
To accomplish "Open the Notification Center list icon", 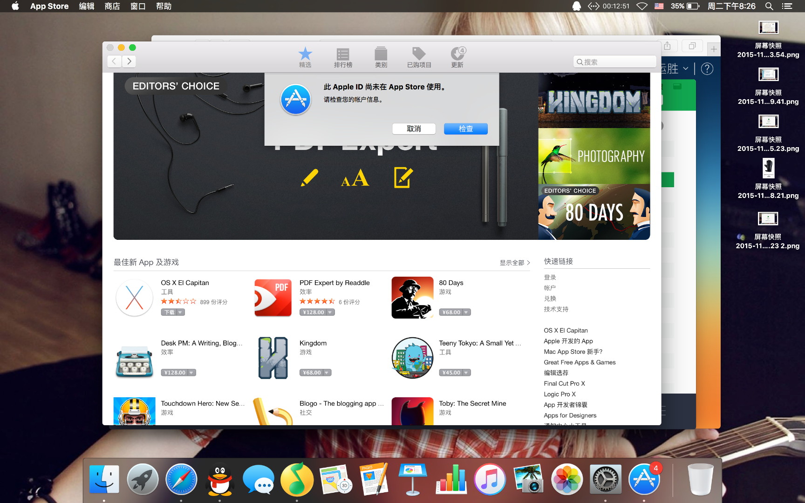I will click(x=787, y=6).
